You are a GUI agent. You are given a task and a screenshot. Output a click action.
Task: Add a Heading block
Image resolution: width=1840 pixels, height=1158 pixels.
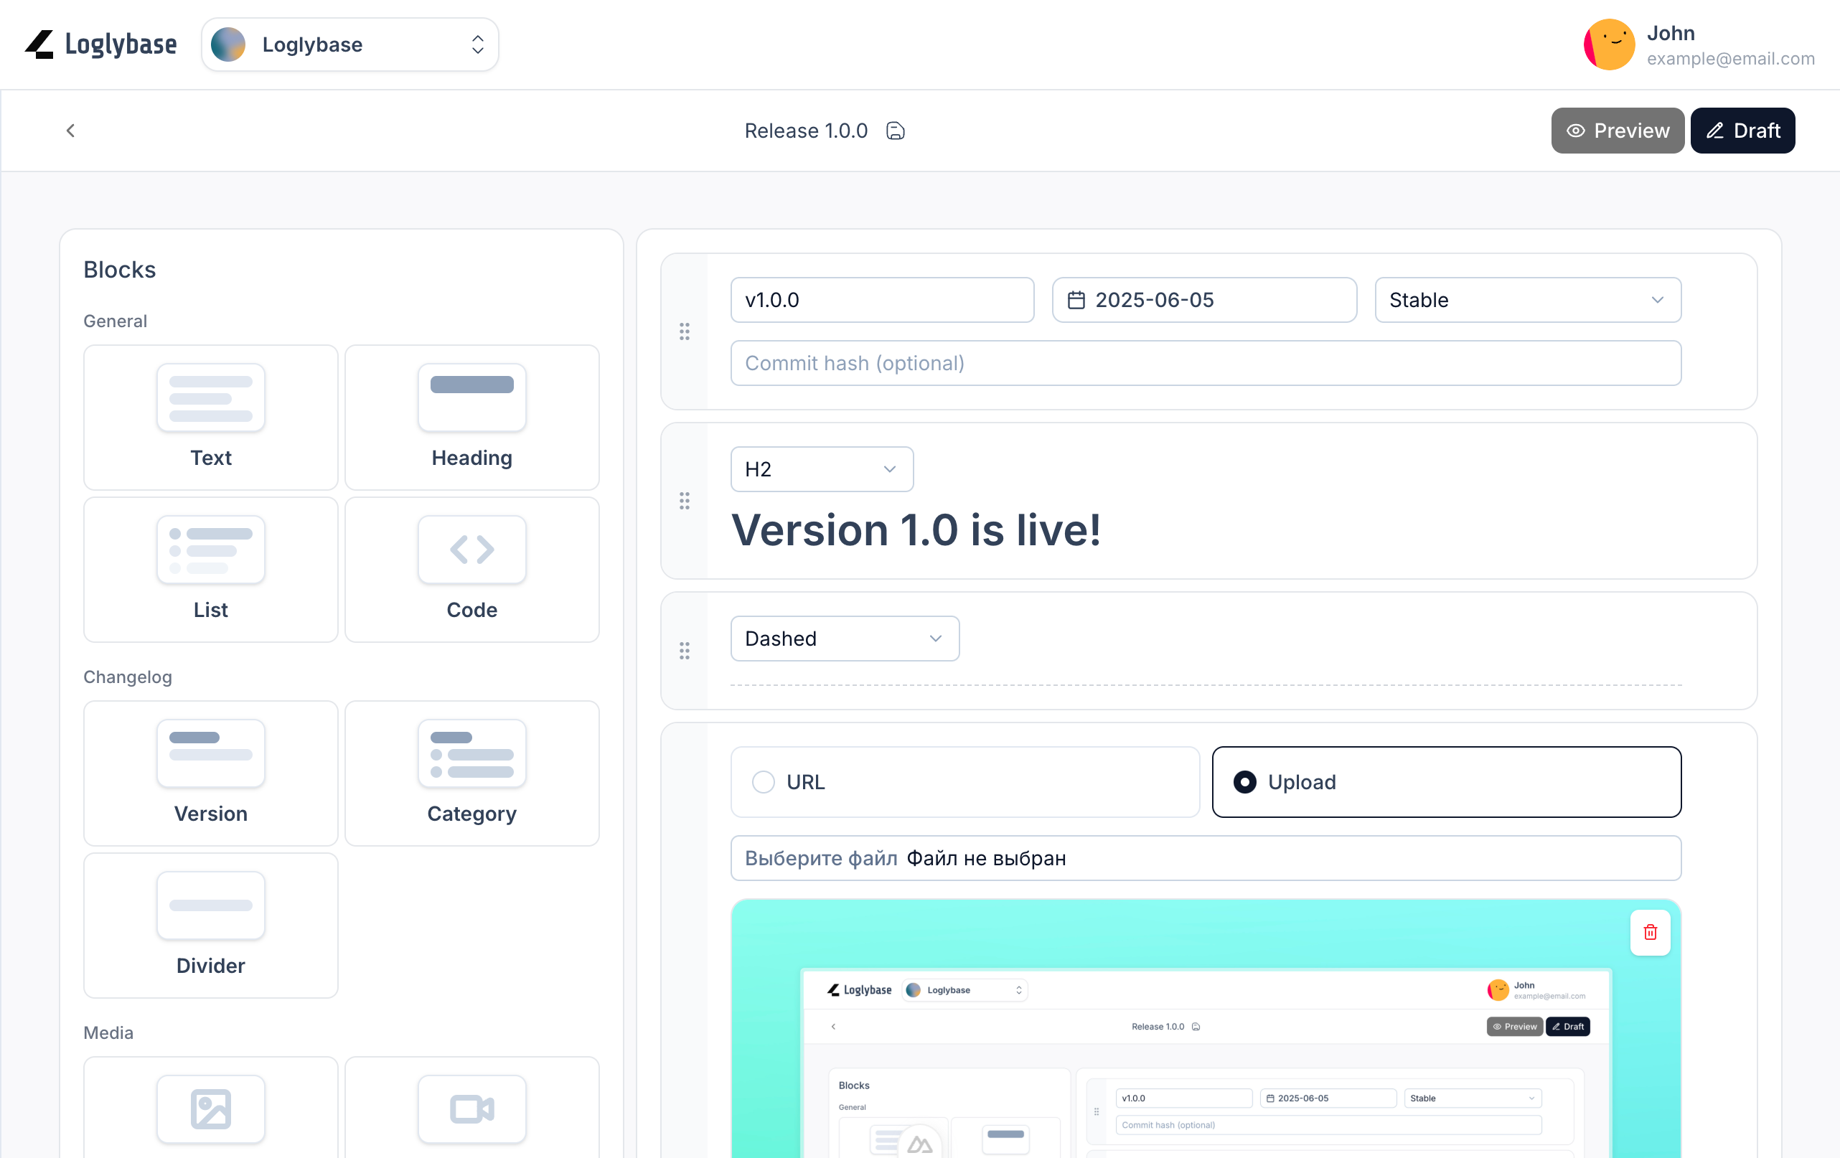pos(471,417)
